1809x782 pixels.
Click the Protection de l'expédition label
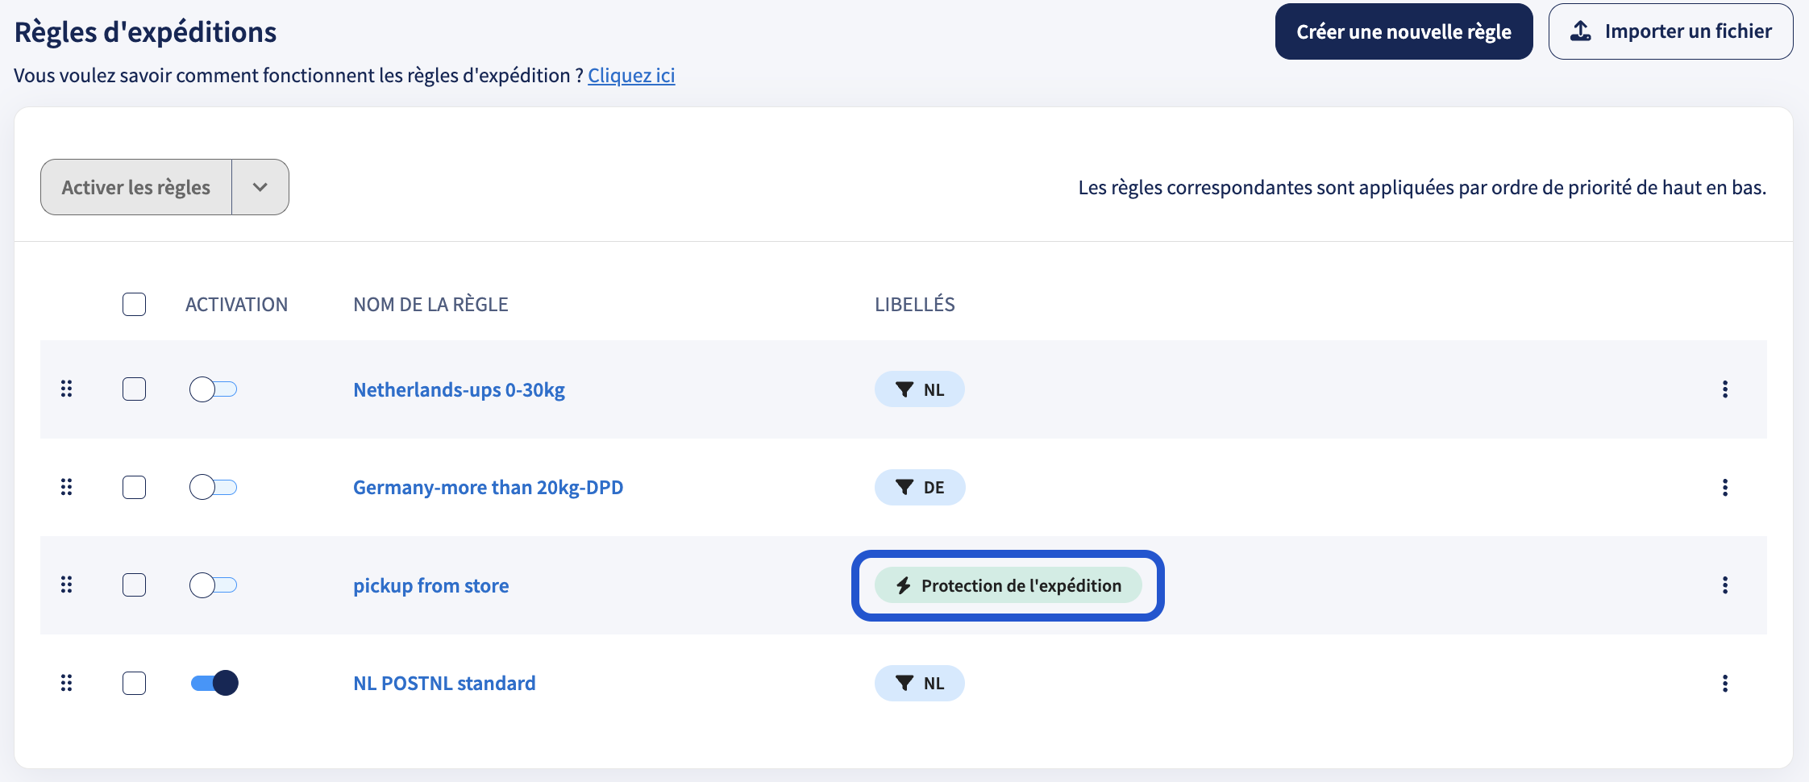point(1008,585)
